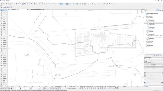Select the Bemaßung tool in toolbox

tap(3, 56)
